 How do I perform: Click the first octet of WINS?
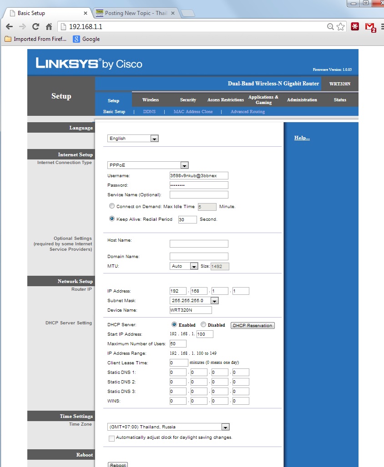[178, 401]
